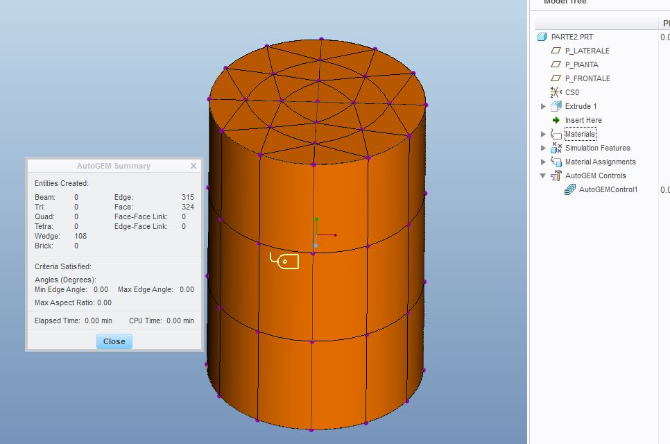The width and height of the screenshot is (670, 444).
Task: Click the Min Edge Angle: label
Action: (x=60, y=289)
